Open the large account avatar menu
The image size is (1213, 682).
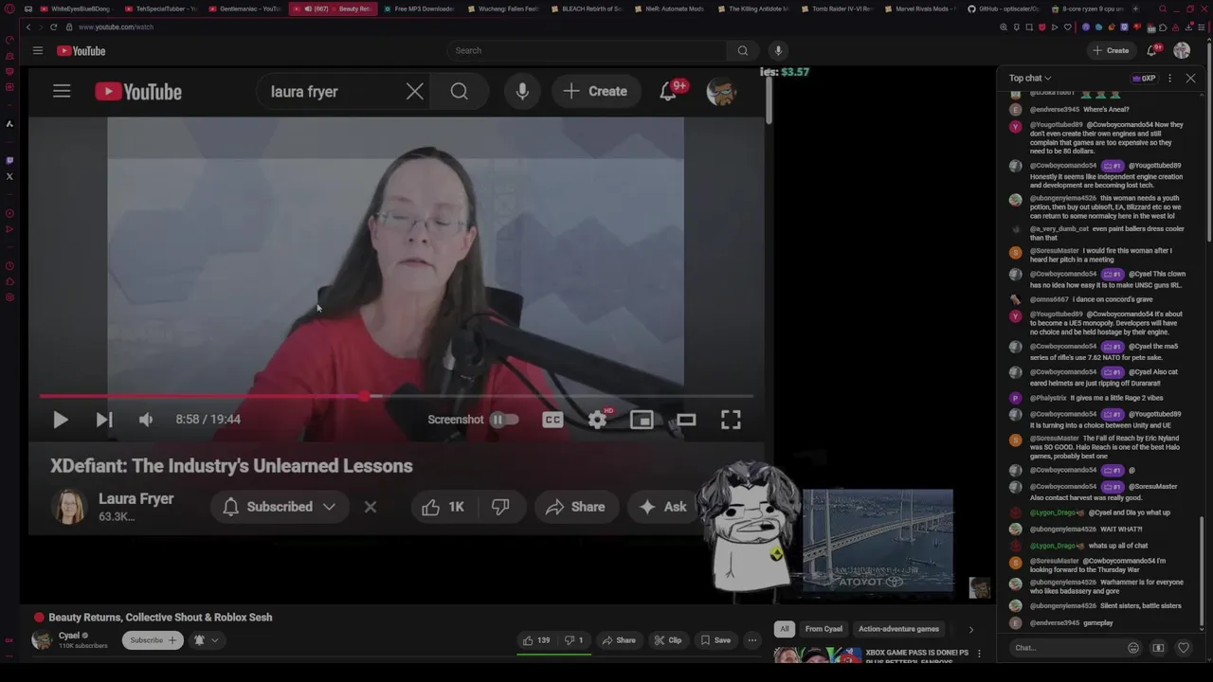click(x=722, y=92)
